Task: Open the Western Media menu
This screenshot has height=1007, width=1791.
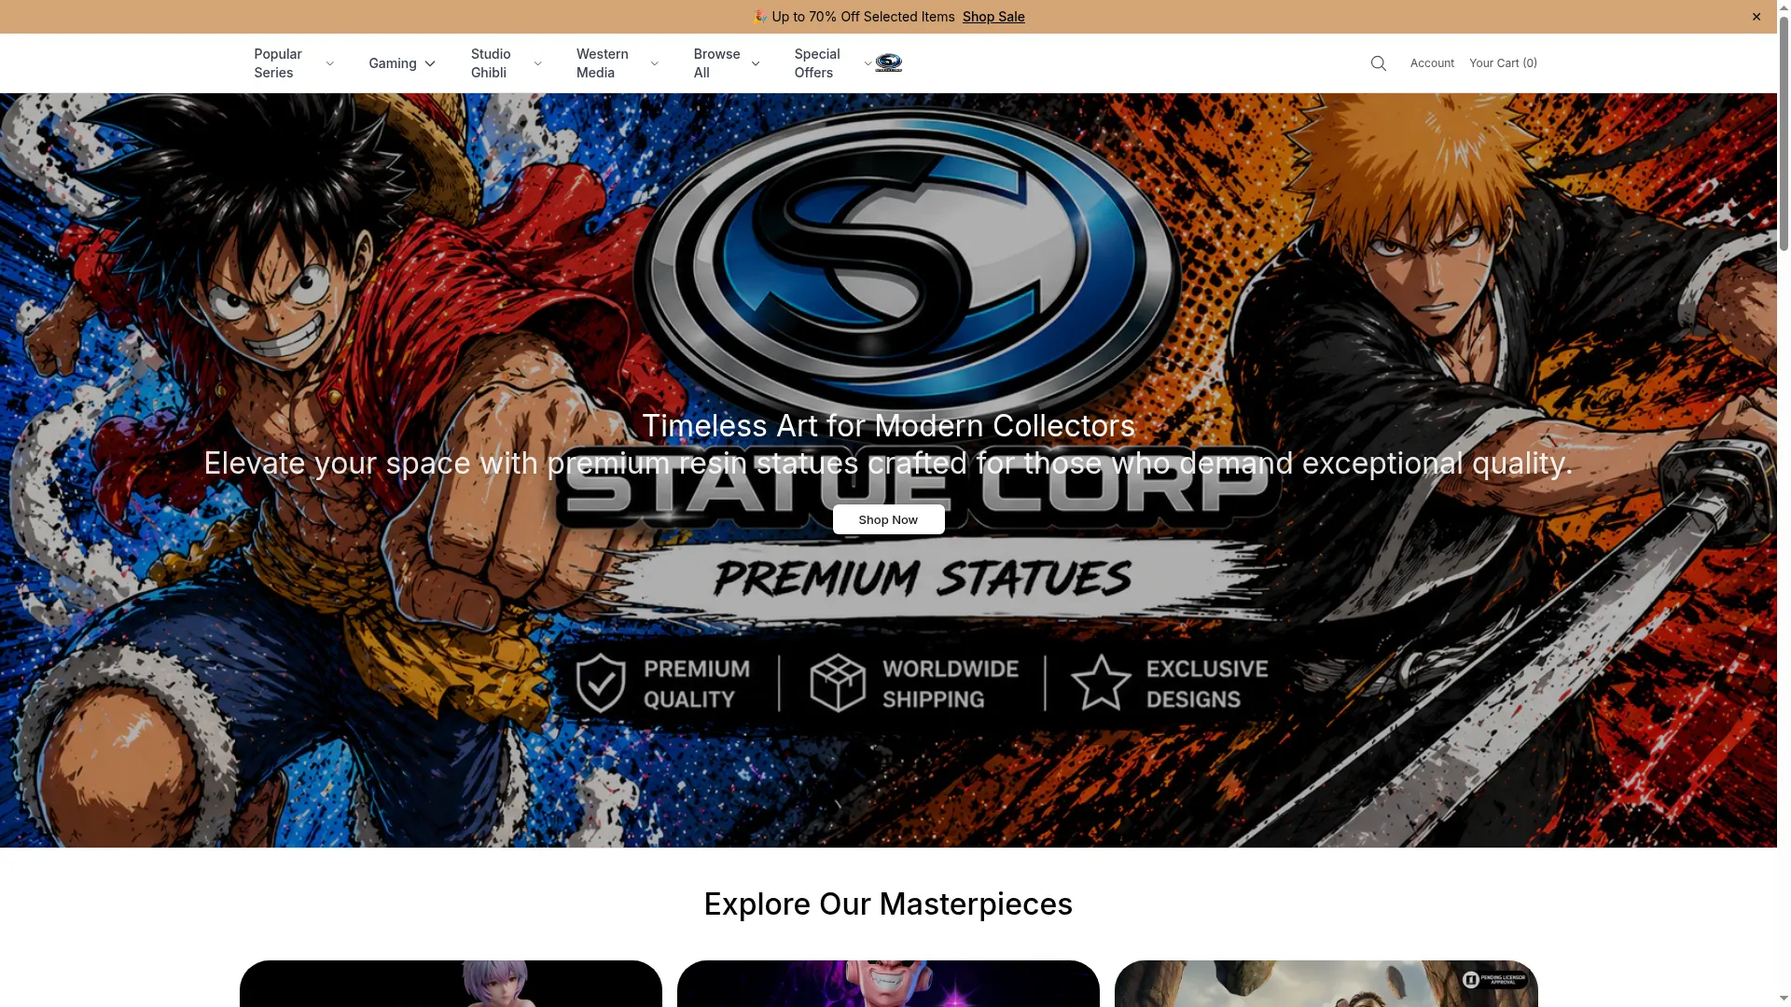Action: pos(603,63)
